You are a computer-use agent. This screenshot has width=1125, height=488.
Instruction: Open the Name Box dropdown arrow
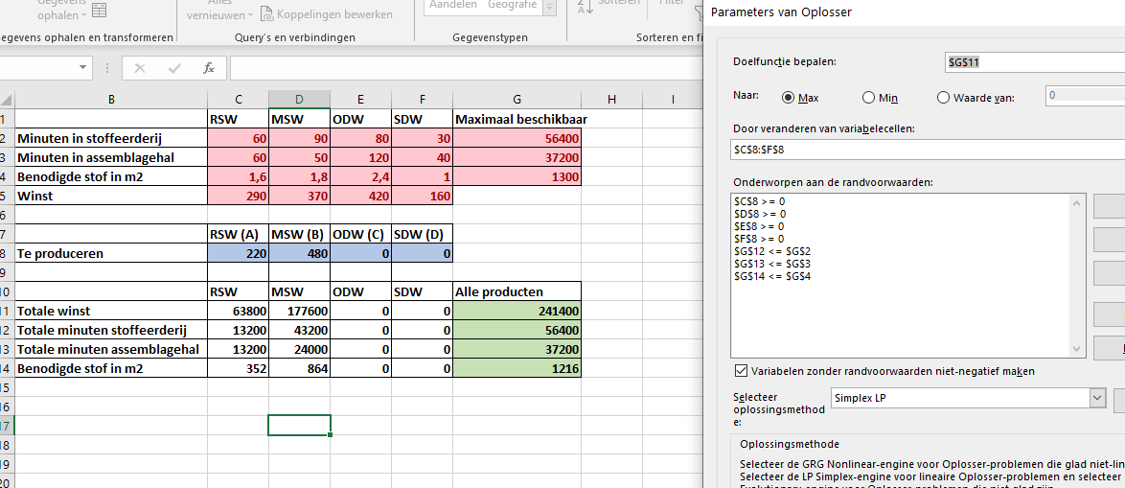click(83, 68)
